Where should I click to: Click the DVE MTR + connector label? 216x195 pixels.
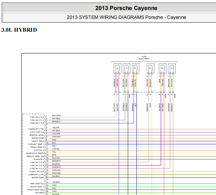pyautogui.click(x=39, y=159)
